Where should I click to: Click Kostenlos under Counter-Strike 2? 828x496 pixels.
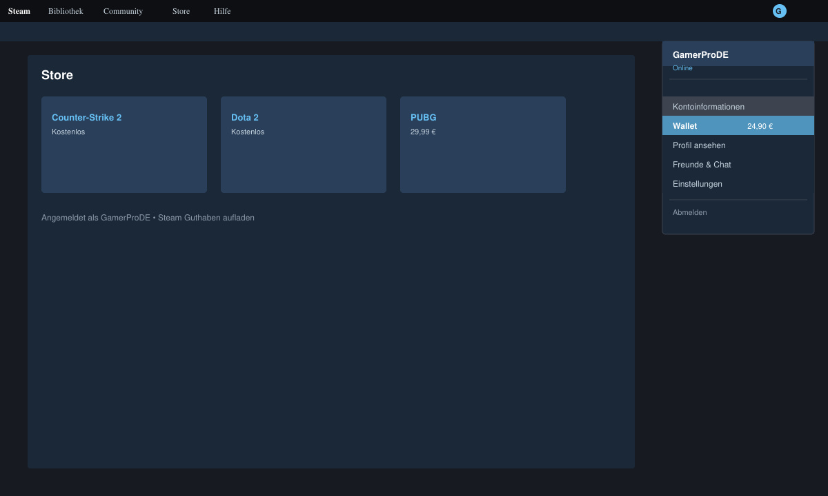tap(68, 132)
